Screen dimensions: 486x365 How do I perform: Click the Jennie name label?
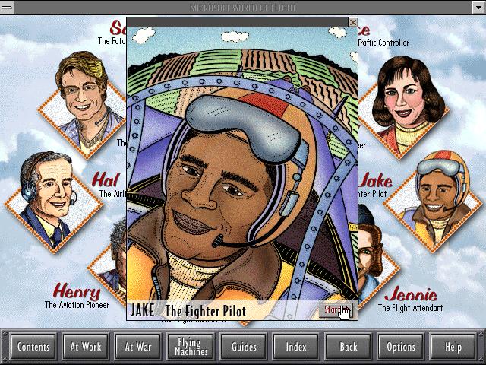pyautogui.click(x=411, y=294)
